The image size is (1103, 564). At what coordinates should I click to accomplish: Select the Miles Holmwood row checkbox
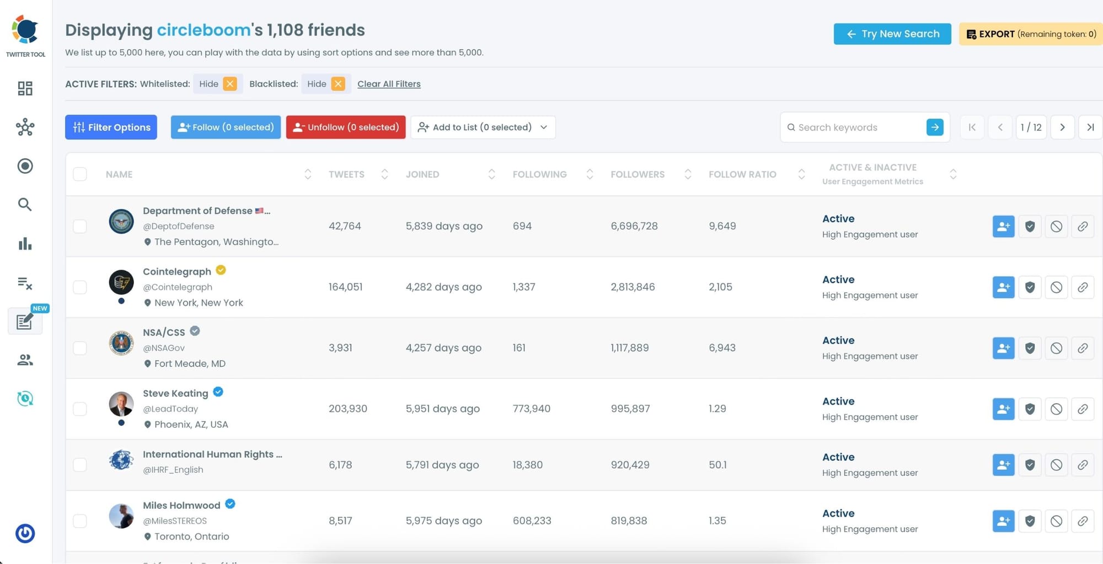[x=80, y=521]
